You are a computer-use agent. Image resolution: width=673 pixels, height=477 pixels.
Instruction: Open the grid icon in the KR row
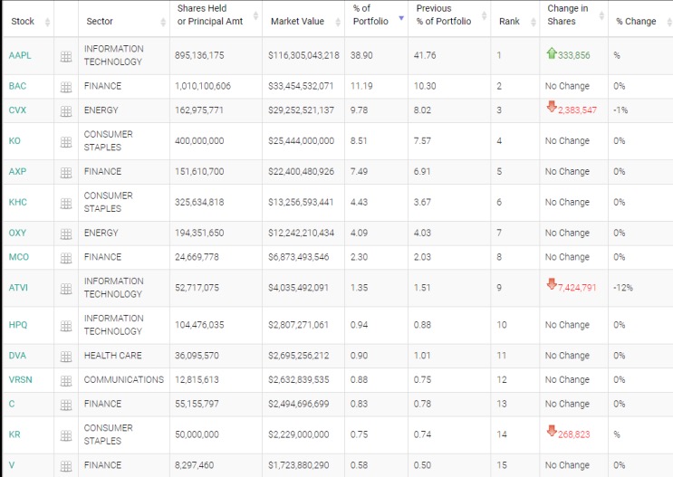[x=66, y=435]
